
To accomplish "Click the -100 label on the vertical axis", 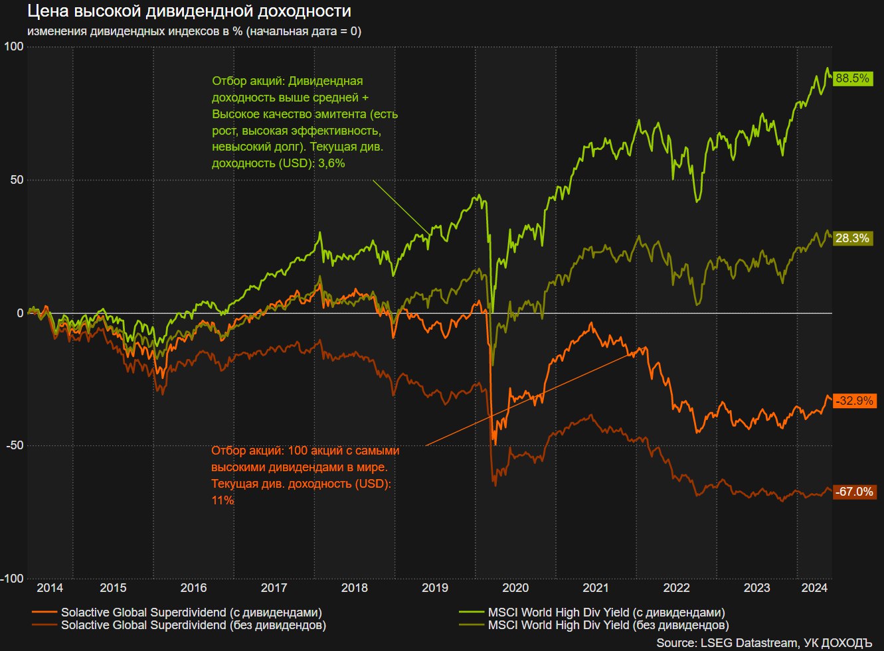I will pos(13,579).
